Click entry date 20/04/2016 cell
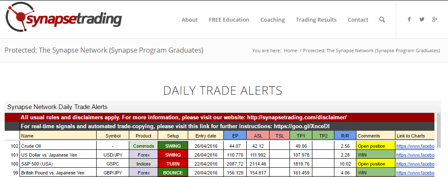 point(206,173)
